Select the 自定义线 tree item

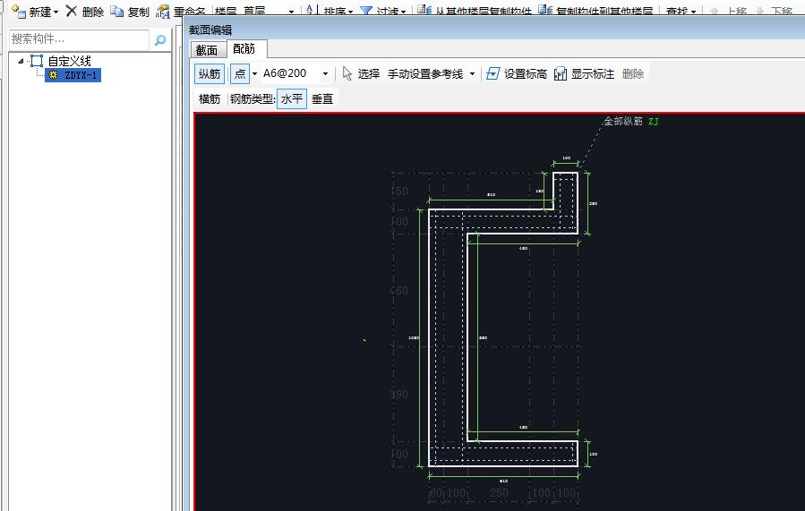[x=69, y=61]
